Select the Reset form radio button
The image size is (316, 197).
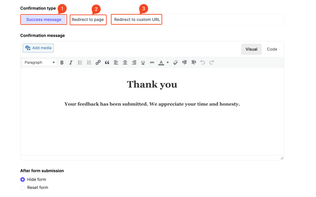point(23,187)
